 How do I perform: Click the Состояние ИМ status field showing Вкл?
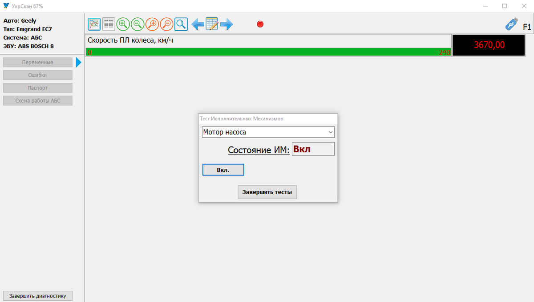pos(313,149)
